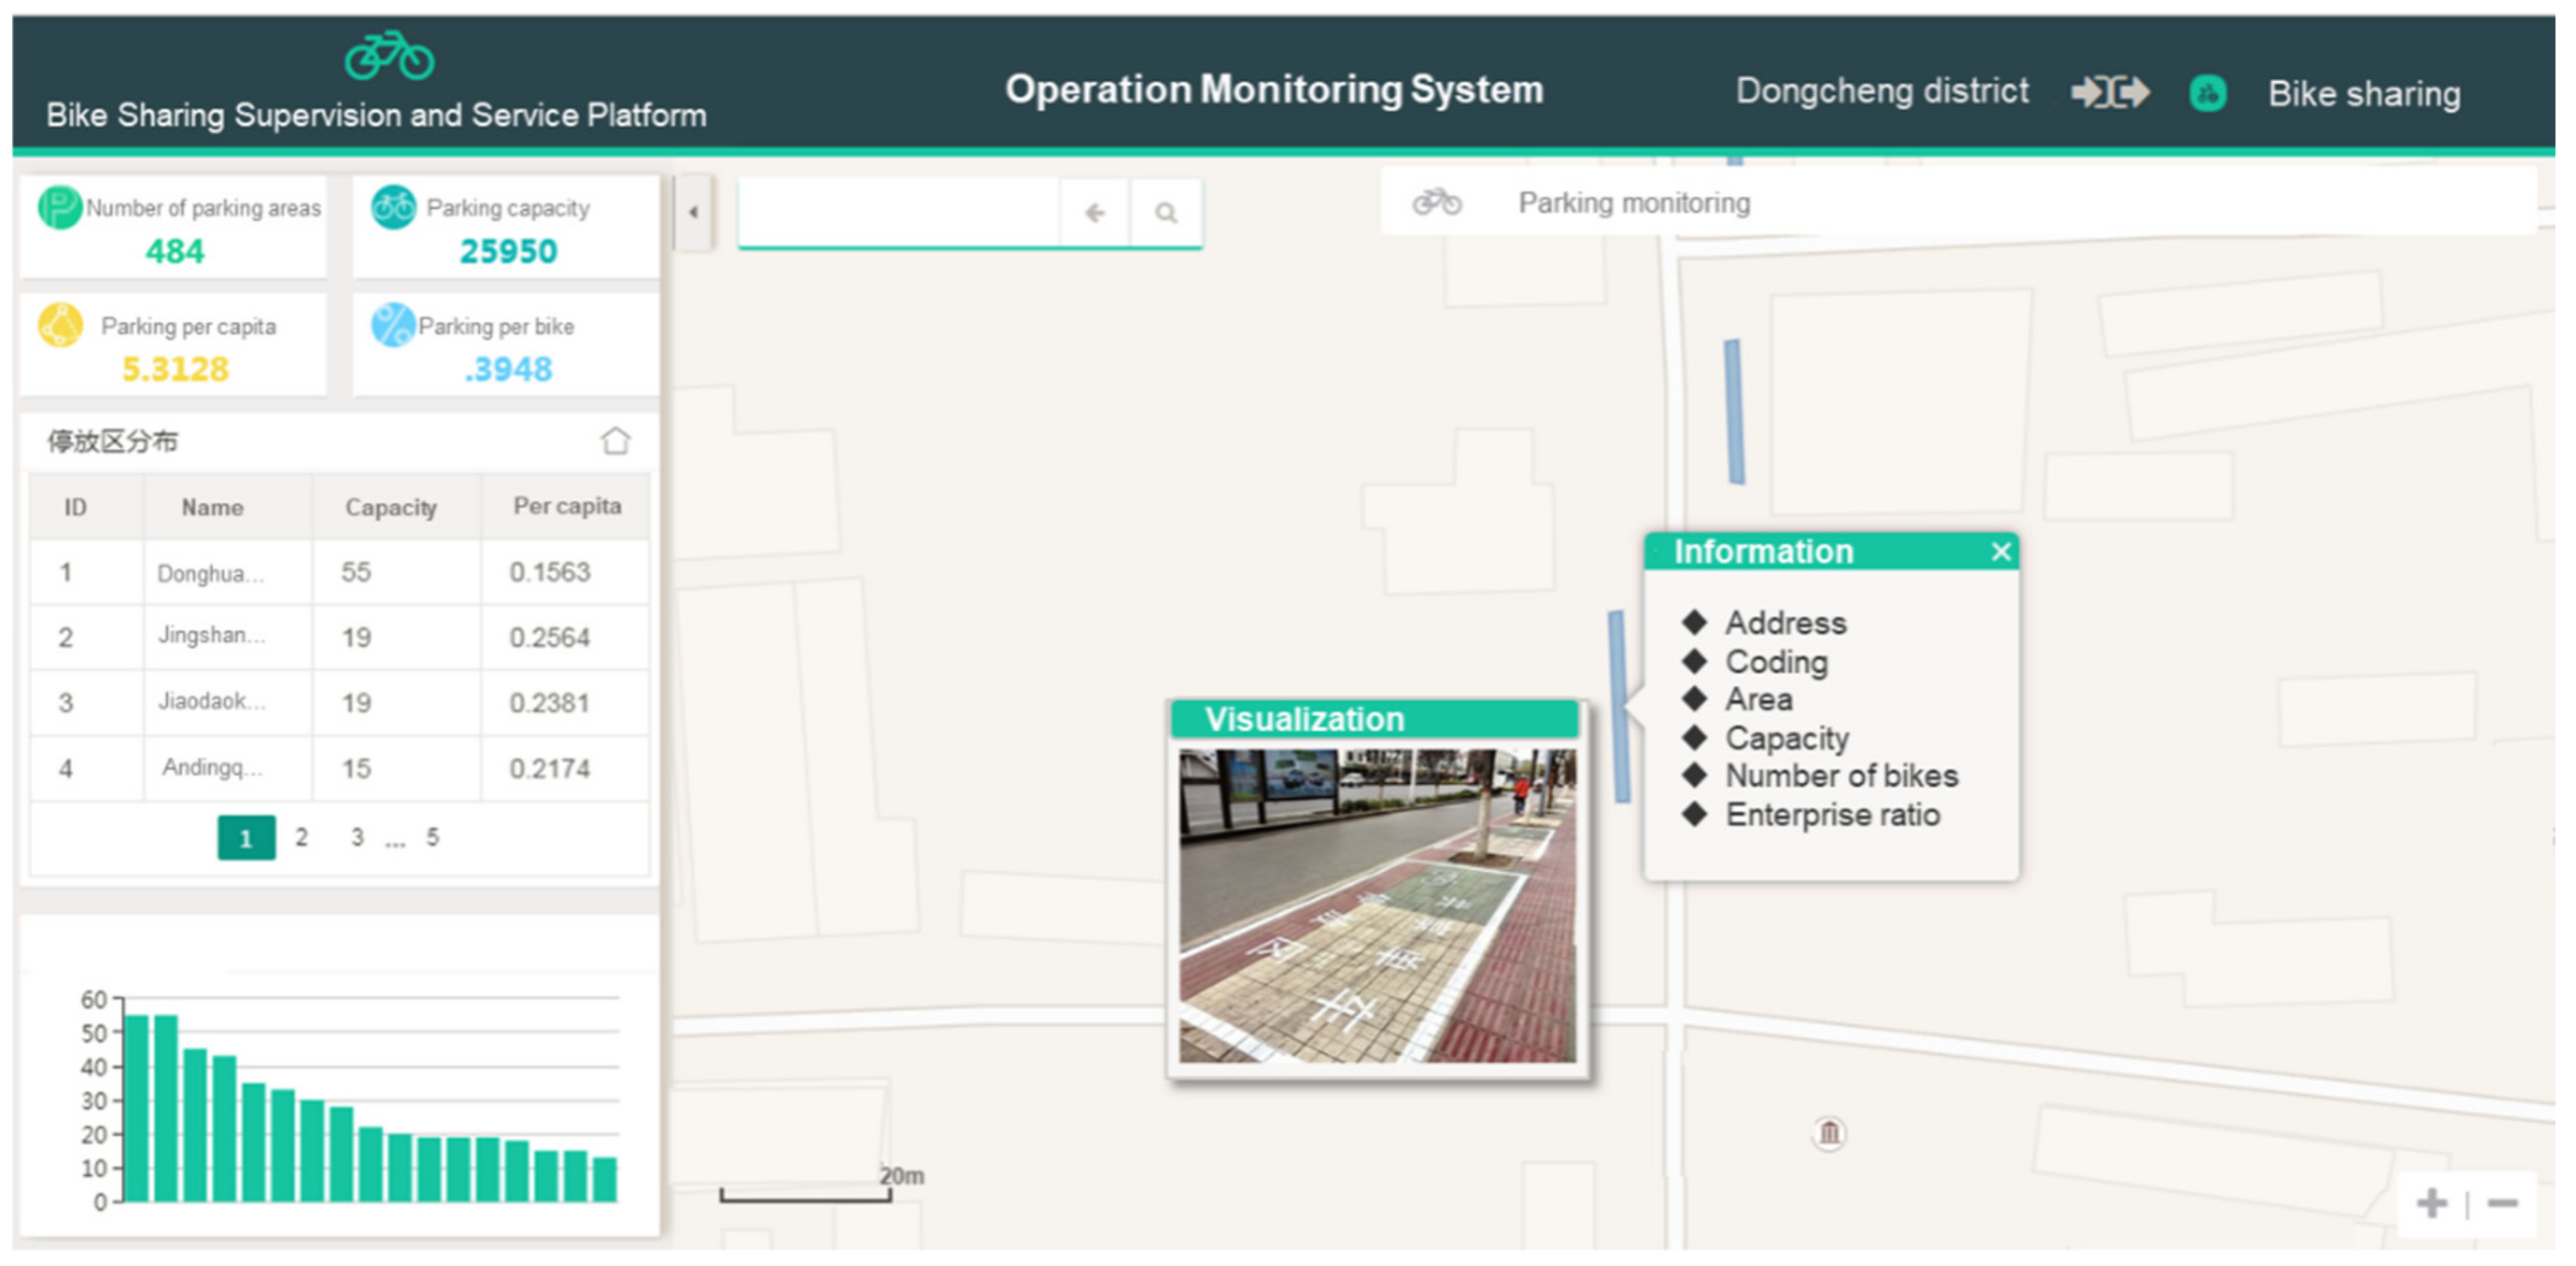Viewport: 2576px width, 1266px height.
Task: Click the green Bike sharing icon
Action: coord(2208,94)
